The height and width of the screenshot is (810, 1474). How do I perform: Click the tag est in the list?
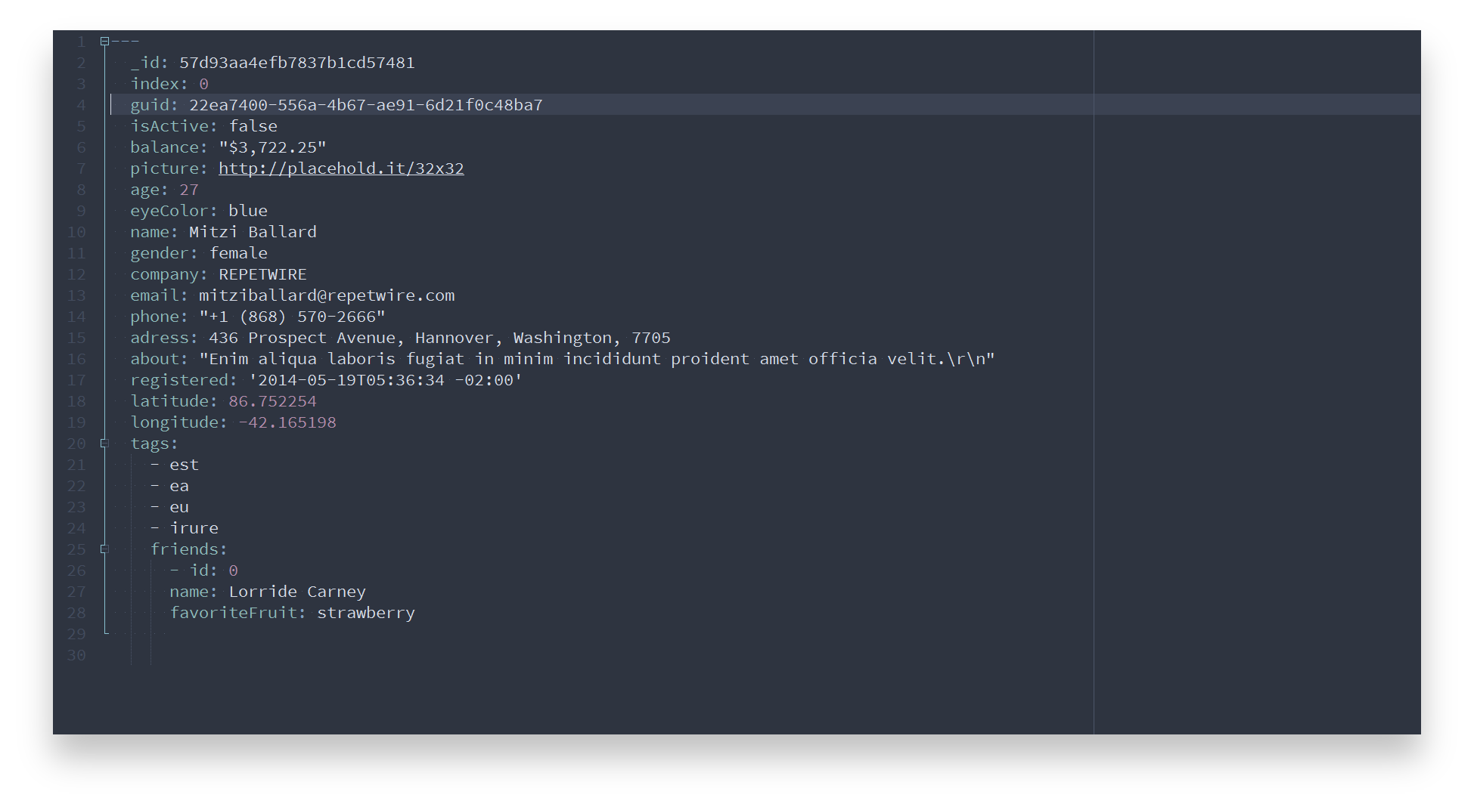pyautogui.click(x=184, y=465)
